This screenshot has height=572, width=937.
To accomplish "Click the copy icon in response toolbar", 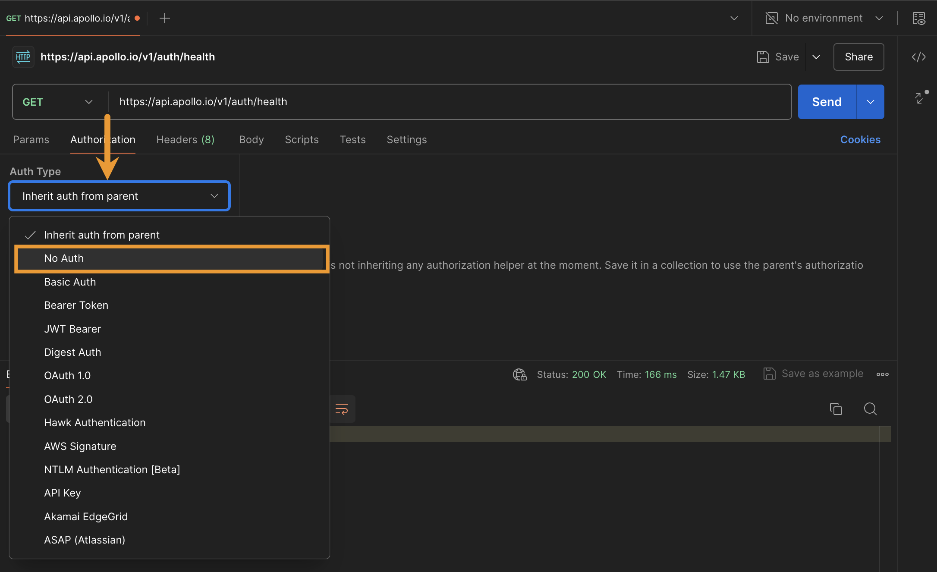I will point(835,409).
